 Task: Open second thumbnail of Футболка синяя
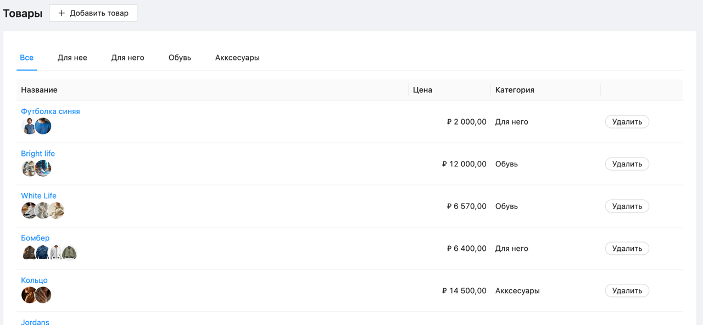[x=43, y=126]
